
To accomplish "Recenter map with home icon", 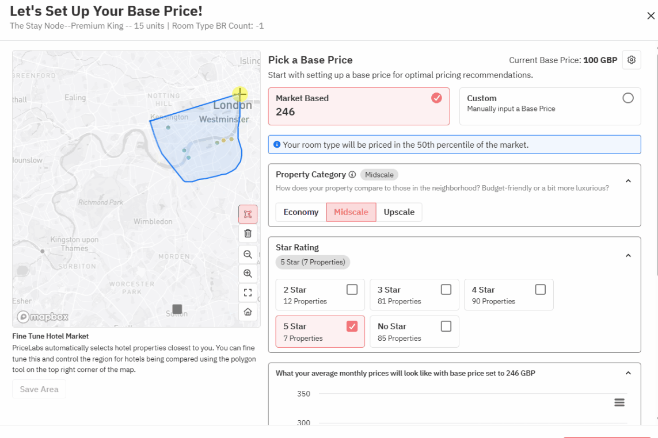I will (248, 312).
